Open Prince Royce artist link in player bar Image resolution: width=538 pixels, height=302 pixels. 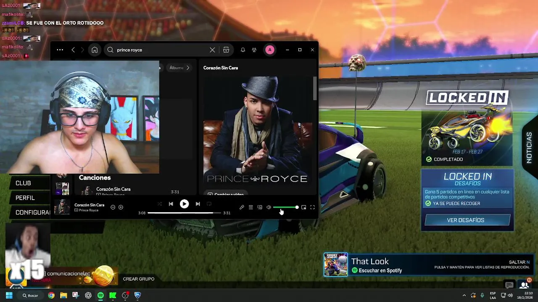(x=88, y=210)
